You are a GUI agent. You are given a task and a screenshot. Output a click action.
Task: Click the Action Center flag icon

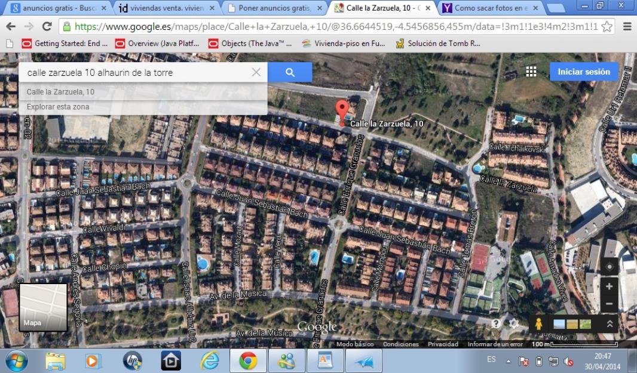point(524,361)
